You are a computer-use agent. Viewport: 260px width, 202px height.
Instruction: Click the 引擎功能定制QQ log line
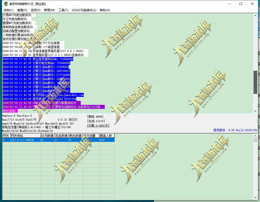(x=36, y=63)
